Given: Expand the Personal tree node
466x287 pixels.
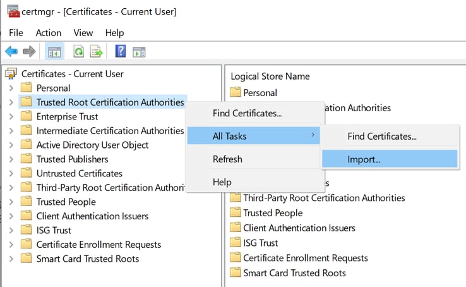Looking at the screenshot, I should [11, 88].
